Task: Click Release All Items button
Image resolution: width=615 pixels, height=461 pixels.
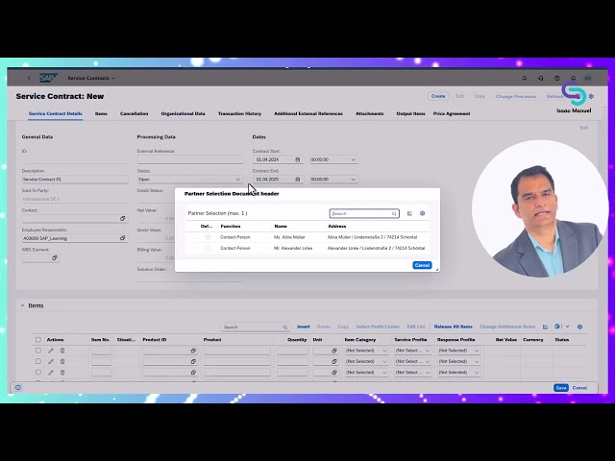Action: [x=453, y=327]
